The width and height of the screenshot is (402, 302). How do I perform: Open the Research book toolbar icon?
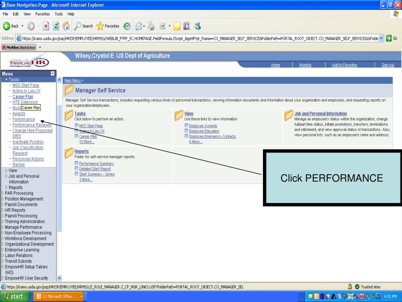coord(186,26)
